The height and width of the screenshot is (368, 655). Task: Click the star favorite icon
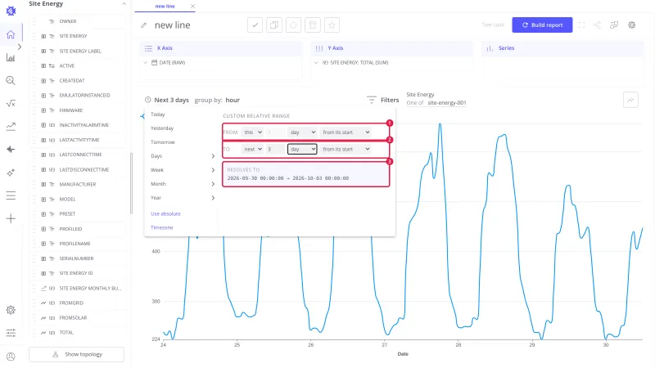[332, 25]
